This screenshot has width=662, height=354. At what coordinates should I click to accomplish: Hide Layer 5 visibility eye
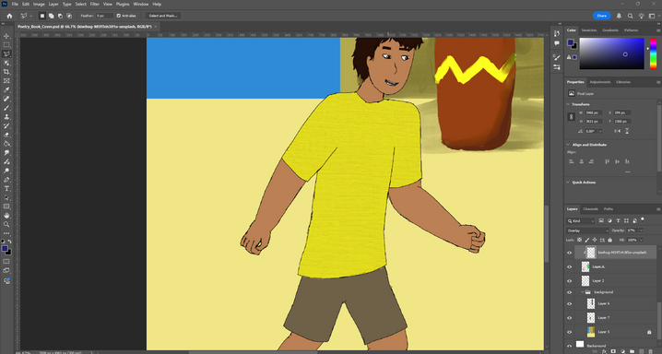point(569,332)
